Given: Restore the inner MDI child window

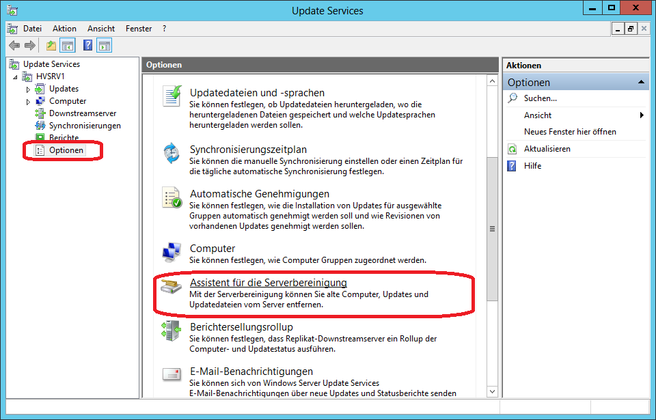Looking at the screenshot, I should pyautogui.click(x=630, y=29).
